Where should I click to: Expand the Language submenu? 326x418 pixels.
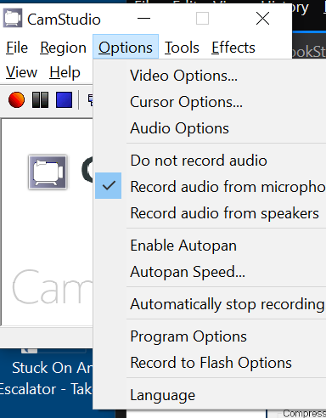pyautogui.click(x=211, y=395)
